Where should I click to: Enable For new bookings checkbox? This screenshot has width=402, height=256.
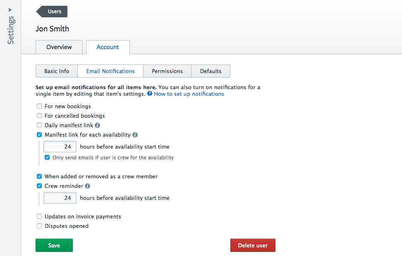click(39, 106)
